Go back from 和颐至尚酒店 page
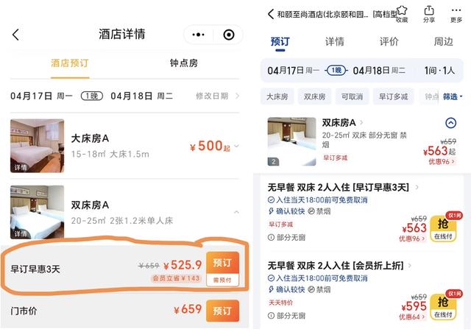This screenshot has height=332, width=471. tap(271, 14)
